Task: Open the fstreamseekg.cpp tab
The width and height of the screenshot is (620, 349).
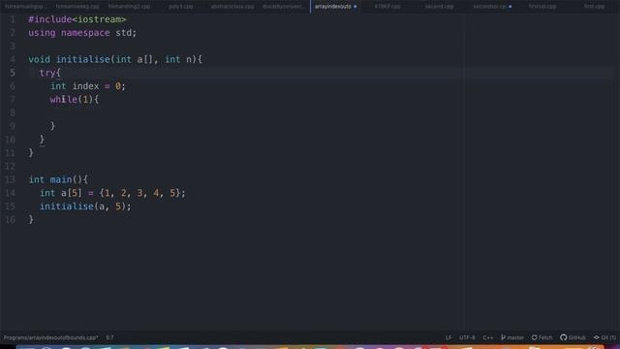Action: (x=77, y=7)
